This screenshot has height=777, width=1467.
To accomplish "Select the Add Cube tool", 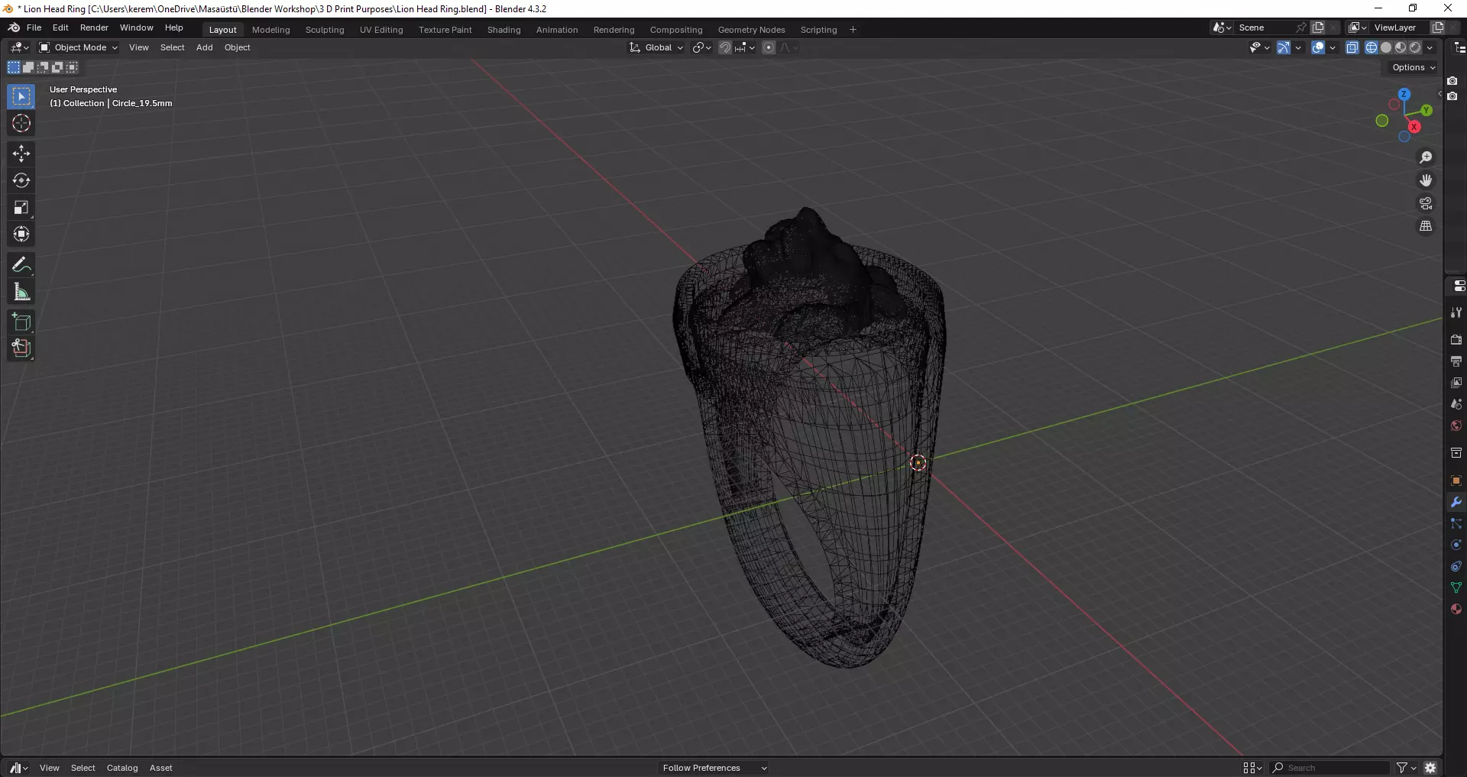I will (x=21, y=322).
